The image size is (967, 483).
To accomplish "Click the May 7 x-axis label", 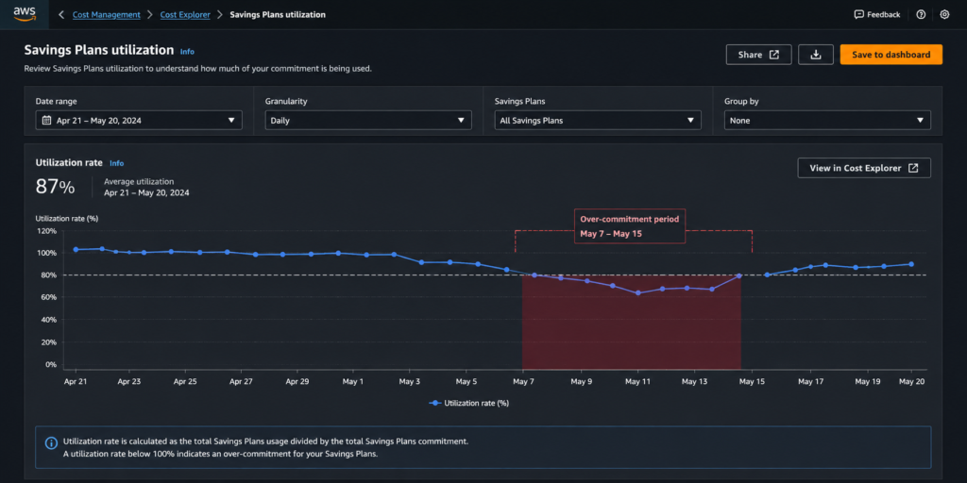I will tap(523, 381).
